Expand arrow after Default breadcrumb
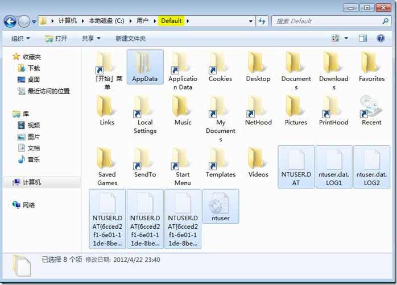 click(x=188, y=21)
